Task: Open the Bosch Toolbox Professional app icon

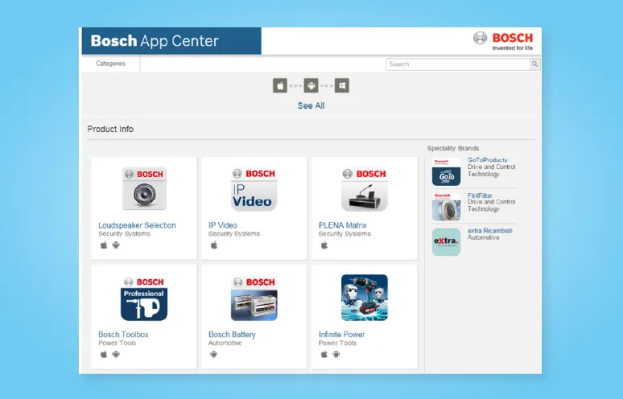Action: pos(144,298)
